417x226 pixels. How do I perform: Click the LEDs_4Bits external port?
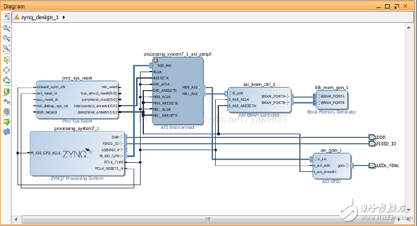click(372, 166)
